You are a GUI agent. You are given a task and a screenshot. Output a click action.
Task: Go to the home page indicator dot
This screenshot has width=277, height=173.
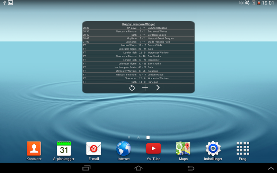point(138,137)
